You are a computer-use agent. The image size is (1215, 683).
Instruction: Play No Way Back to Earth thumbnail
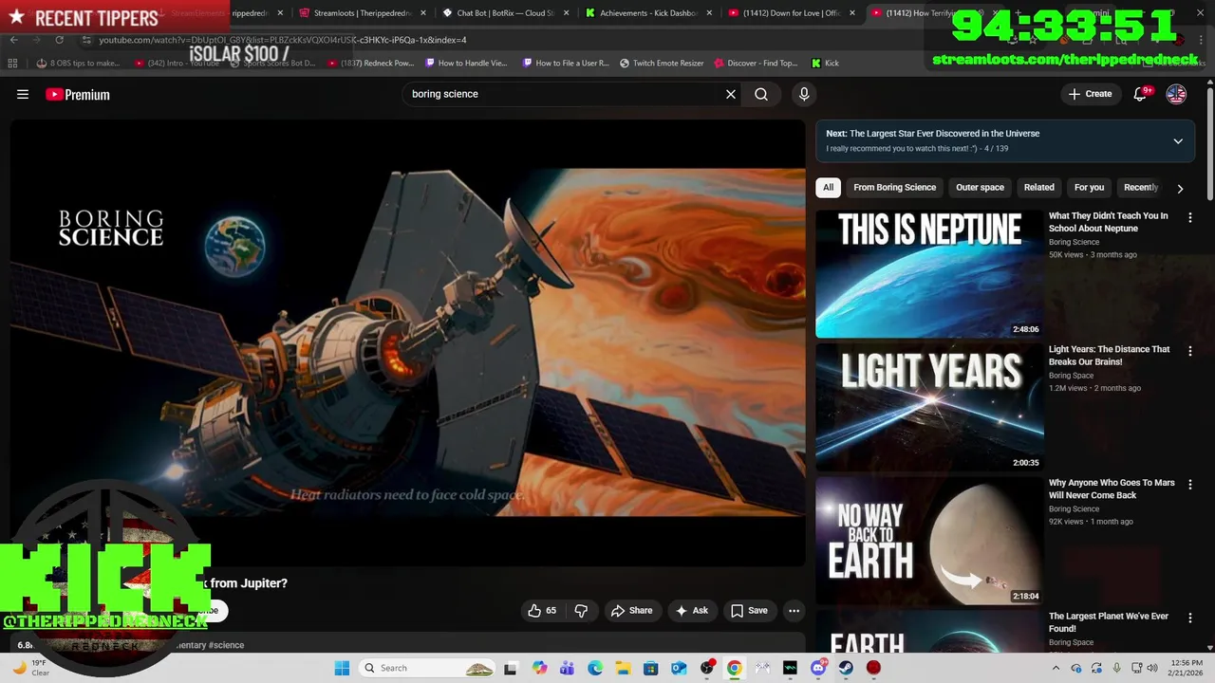pyautogui.click(x=929, y=541)
